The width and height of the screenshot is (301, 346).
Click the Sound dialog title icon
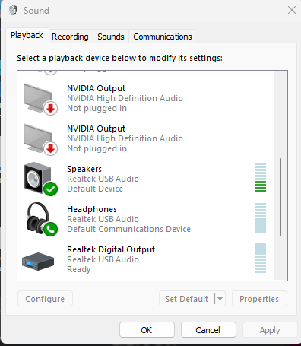pos(13,11)
